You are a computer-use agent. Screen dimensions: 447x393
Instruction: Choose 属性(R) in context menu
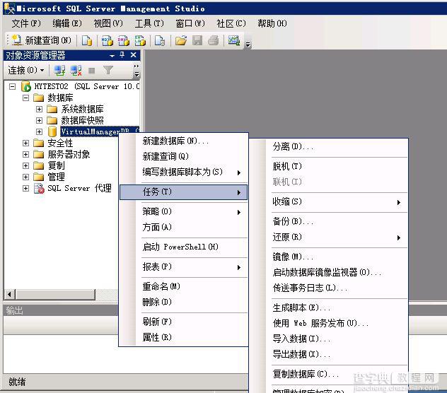click(x=183, y=337)
